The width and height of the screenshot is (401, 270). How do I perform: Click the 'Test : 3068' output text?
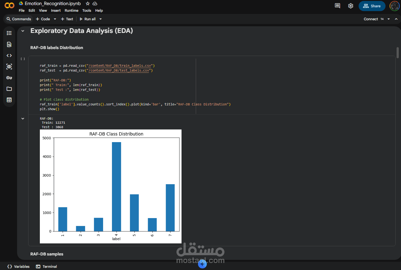[52, 127]
